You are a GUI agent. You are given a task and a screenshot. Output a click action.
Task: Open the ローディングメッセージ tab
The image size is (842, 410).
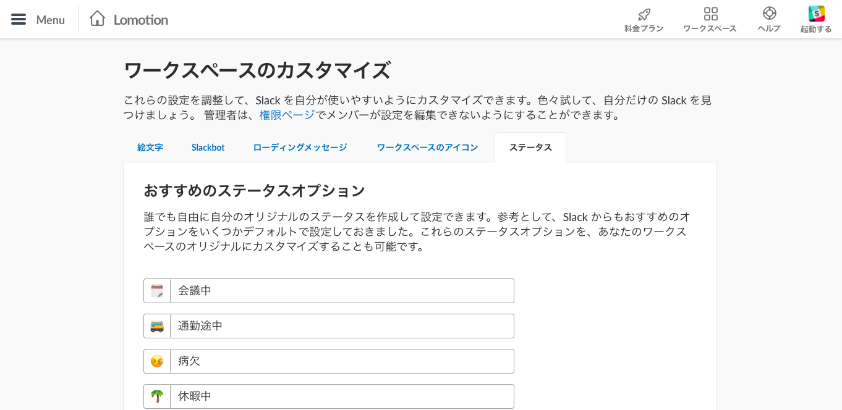(x=300, y=148)
